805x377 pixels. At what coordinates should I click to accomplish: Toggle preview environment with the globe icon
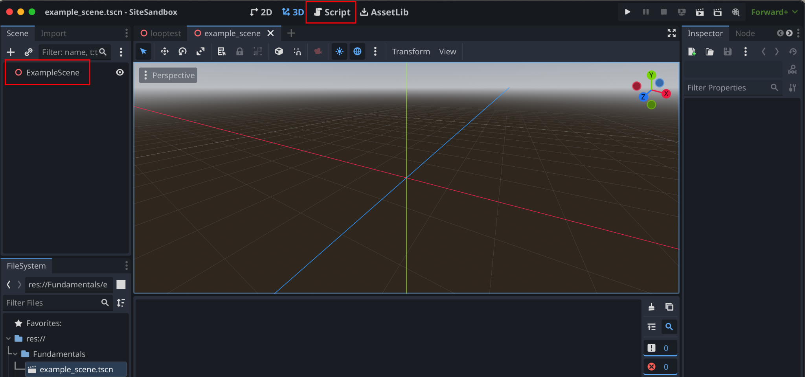(x=357, y=51)
